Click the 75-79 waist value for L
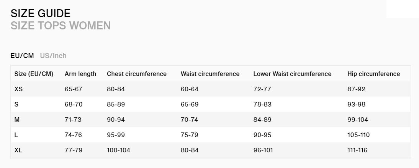419x168 pixels. tap(190, 135)
